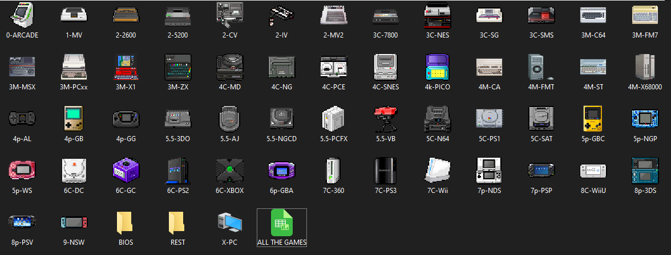671x255 pixels.
Task: Select the X-PC computer icon
Action: click(230, 223)
